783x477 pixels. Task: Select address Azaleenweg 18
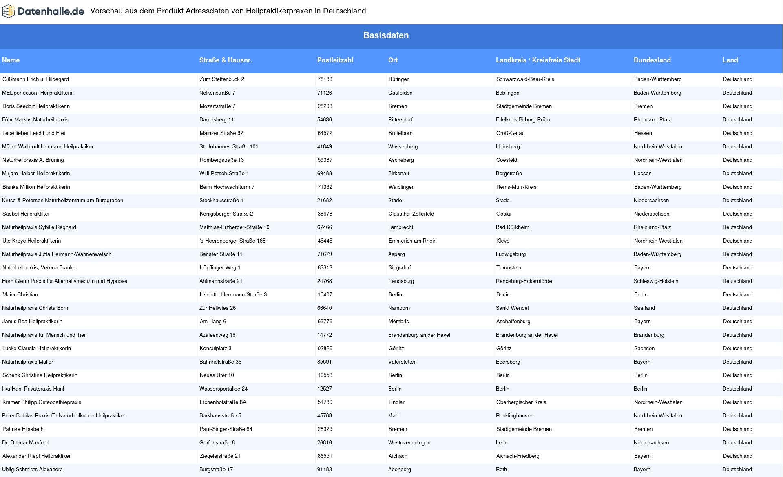[x=217, y=335]
